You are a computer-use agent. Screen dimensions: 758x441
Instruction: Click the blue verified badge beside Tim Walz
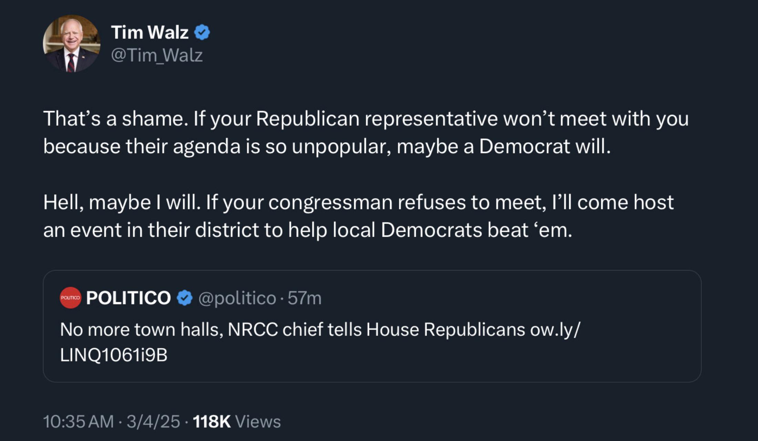(x=202, y=32)
